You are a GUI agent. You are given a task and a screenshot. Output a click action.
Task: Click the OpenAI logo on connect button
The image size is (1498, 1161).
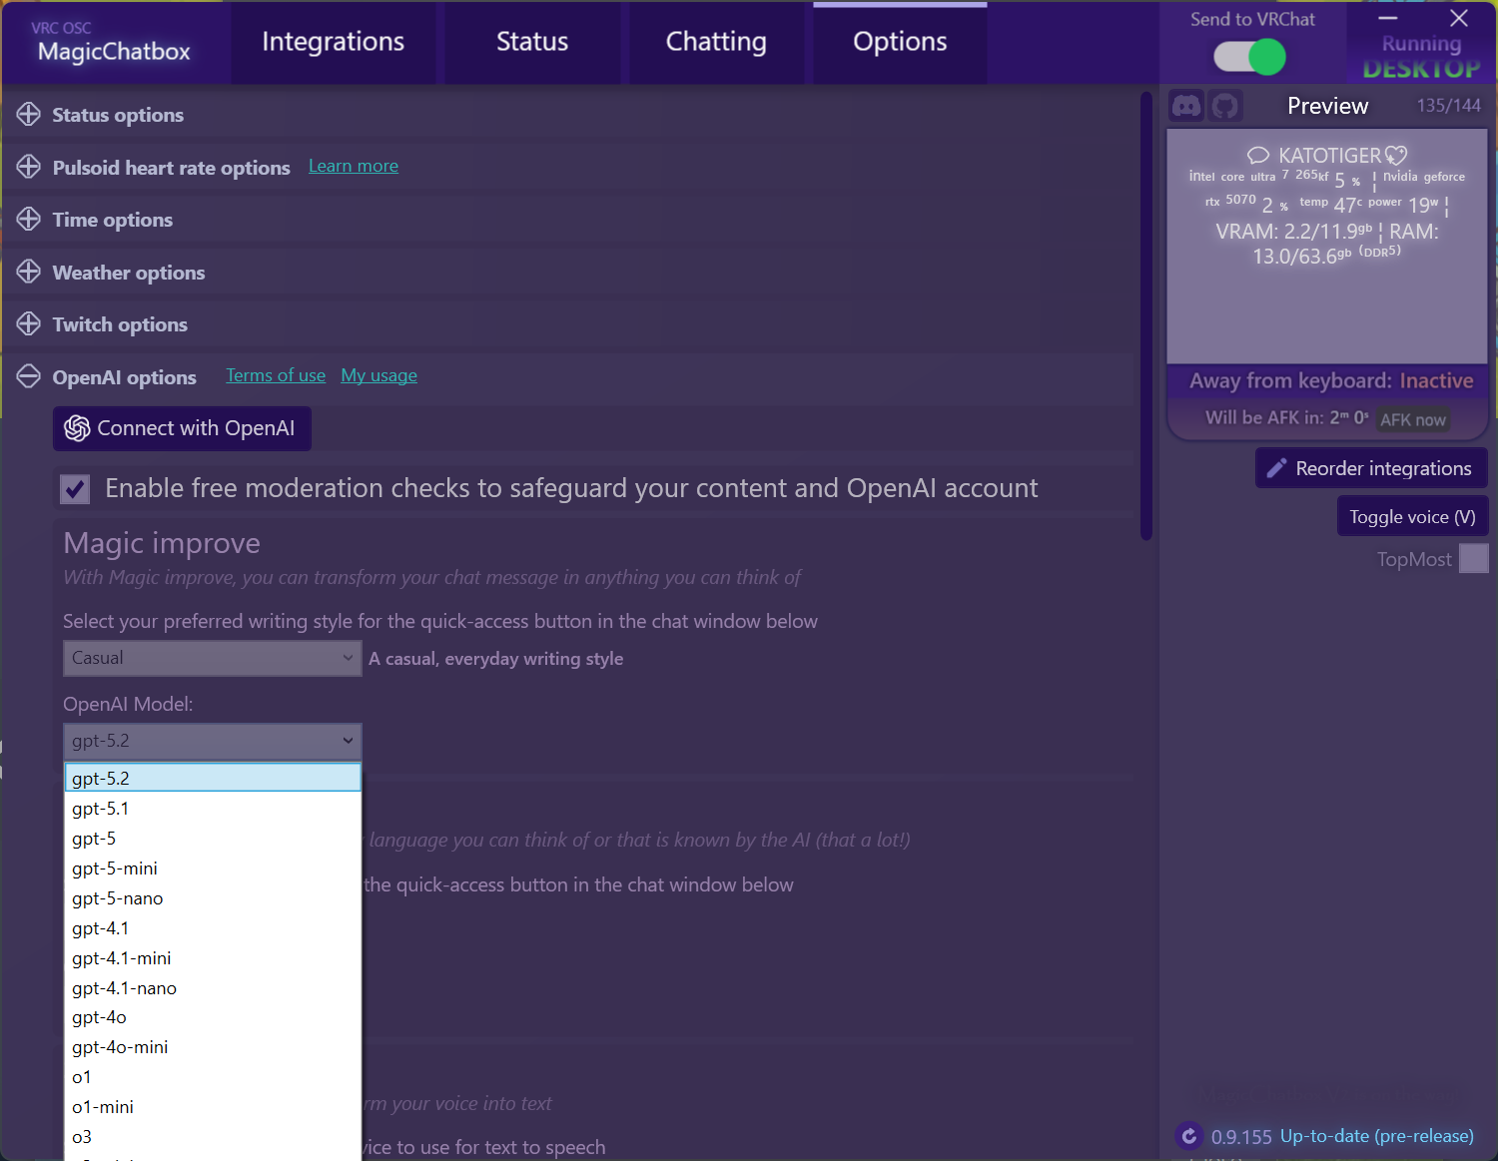point(77,428)
